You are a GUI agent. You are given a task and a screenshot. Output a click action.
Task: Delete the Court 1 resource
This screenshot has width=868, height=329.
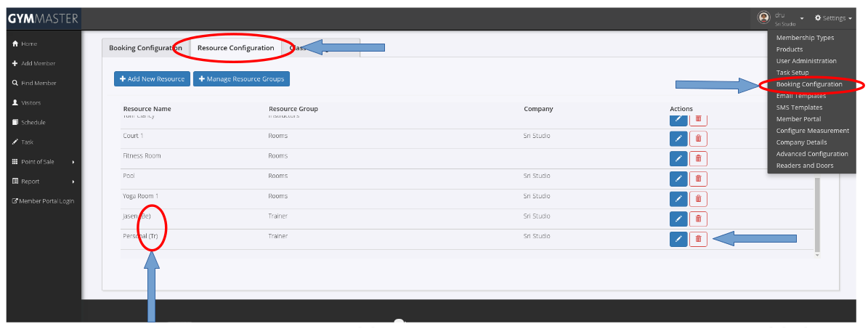(x=698, y=139)
